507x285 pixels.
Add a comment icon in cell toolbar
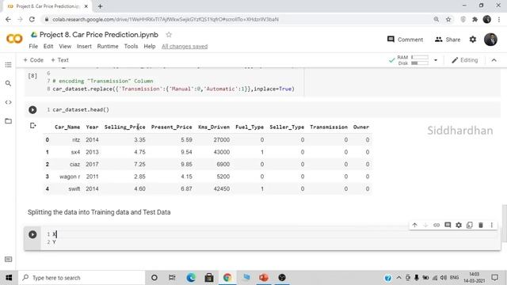pyautogui.click(x=448, y=225)
